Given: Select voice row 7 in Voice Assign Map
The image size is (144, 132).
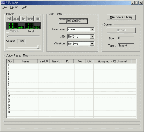Looking at the screenshot, I should 72,84.
